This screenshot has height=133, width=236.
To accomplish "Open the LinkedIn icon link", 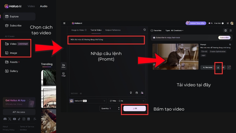I will [29, 119].
